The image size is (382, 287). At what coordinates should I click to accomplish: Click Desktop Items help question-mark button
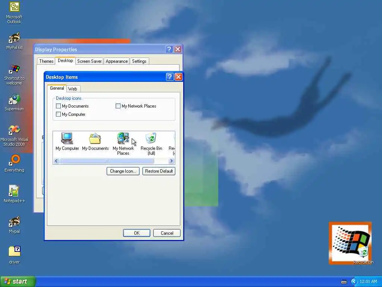[170, 77]
